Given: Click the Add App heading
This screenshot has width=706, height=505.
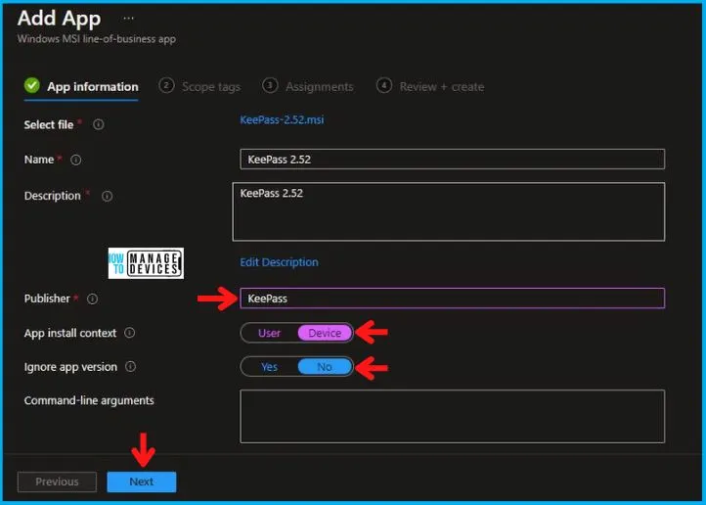Looking at the screenshot, I should coord(59,19).
